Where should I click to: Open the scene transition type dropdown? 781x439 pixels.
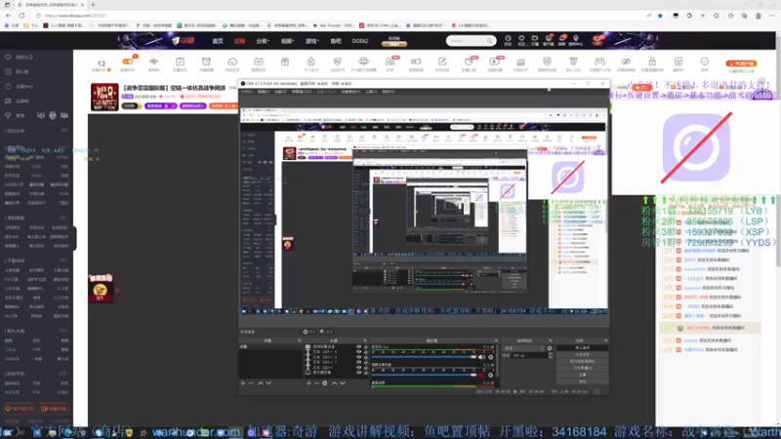(524, 348)
